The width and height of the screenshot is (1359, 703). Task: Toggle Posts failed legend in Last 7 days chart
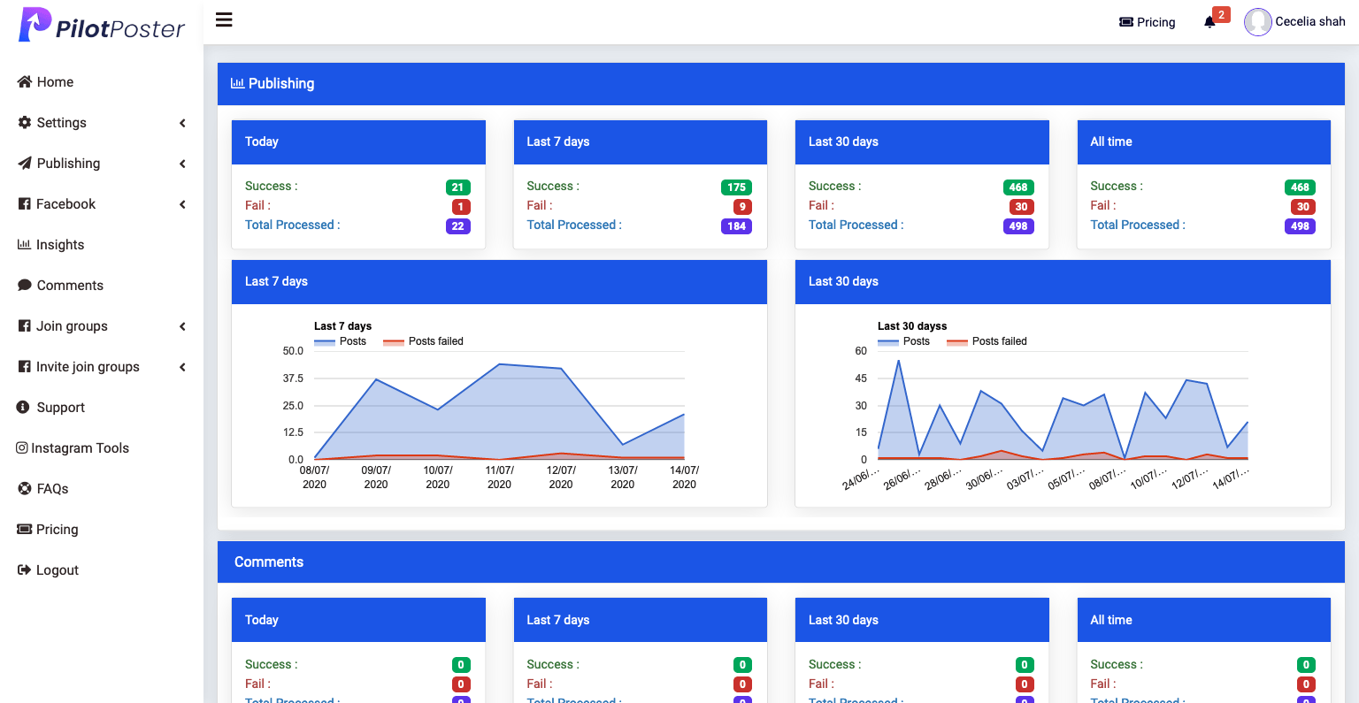click(423, 341)
